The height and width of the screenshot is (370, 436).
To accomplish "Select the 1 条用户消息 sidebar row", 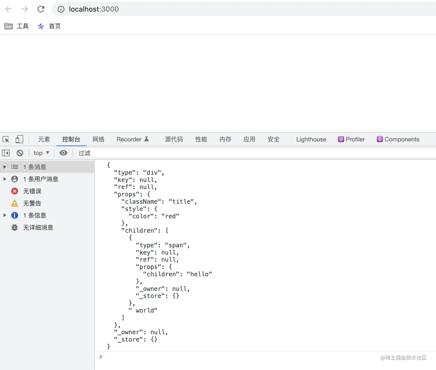I will coord(47,179).
